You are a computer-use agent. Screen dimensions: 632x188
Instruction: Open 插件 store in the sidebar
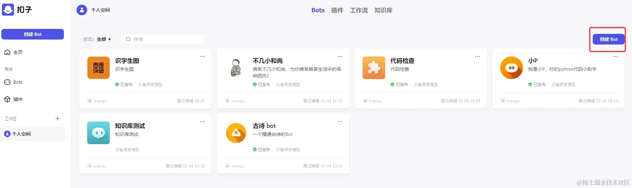tap(14, 99)
